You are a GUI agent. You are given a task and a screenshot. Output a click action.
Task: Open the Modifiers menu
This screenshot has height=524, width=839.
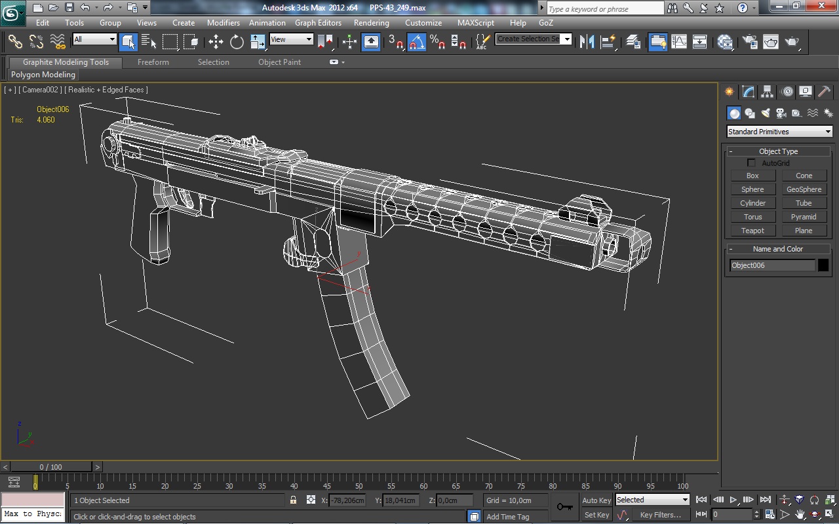[224, 22]
